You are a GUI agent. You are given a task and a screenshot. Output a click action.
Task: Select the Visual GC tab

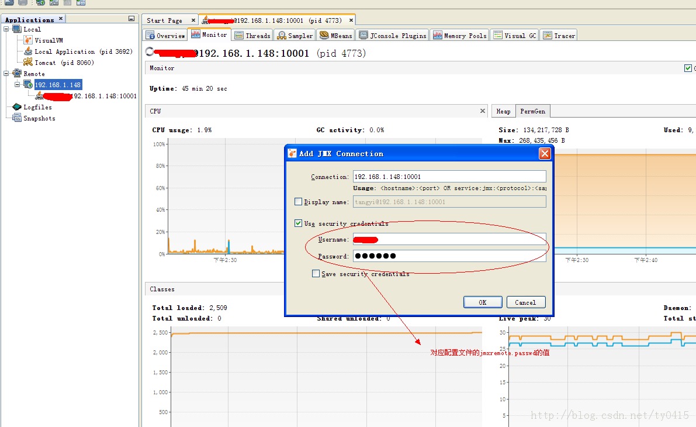pyautogui.click(x=514, y=36)
